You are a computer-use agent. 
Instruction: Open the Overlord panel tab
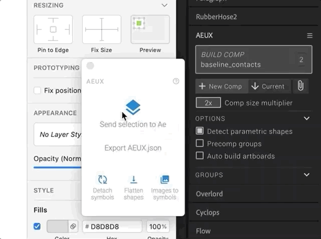coord(209,194)
